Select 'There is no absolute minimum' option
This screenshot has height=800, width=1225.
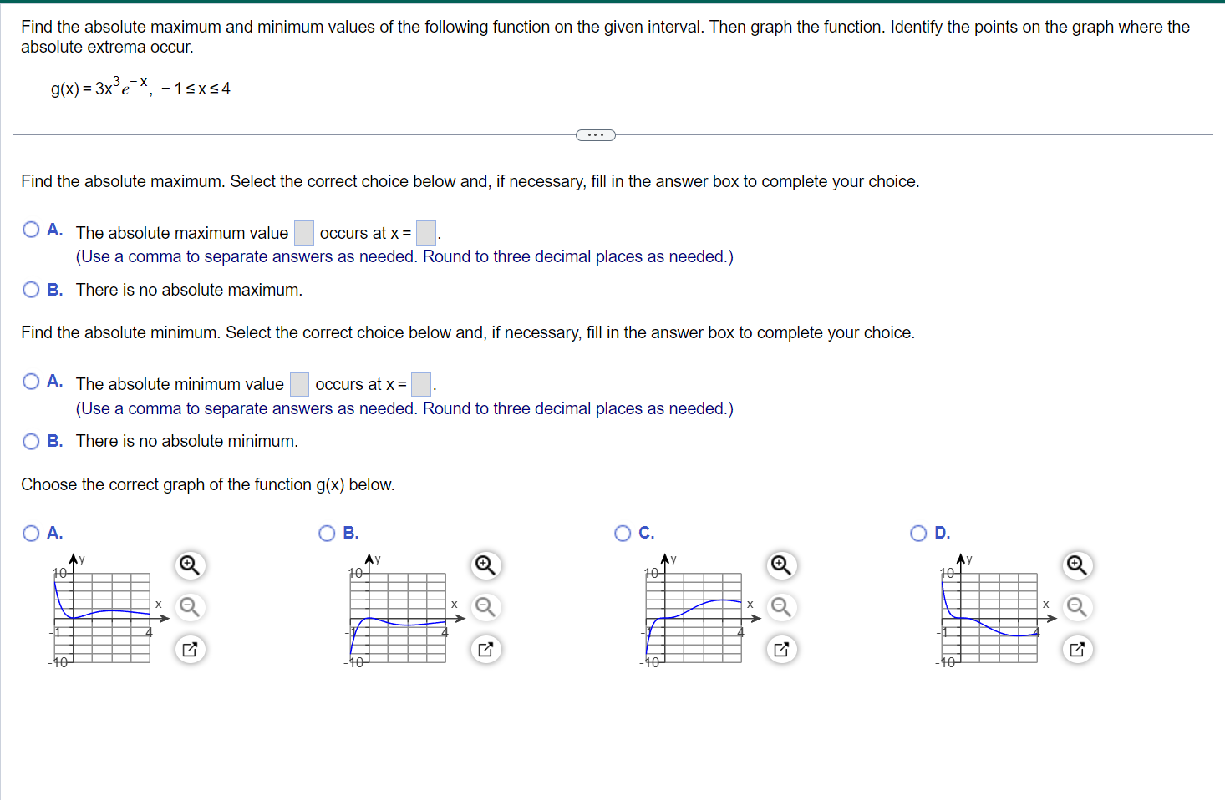31,441
